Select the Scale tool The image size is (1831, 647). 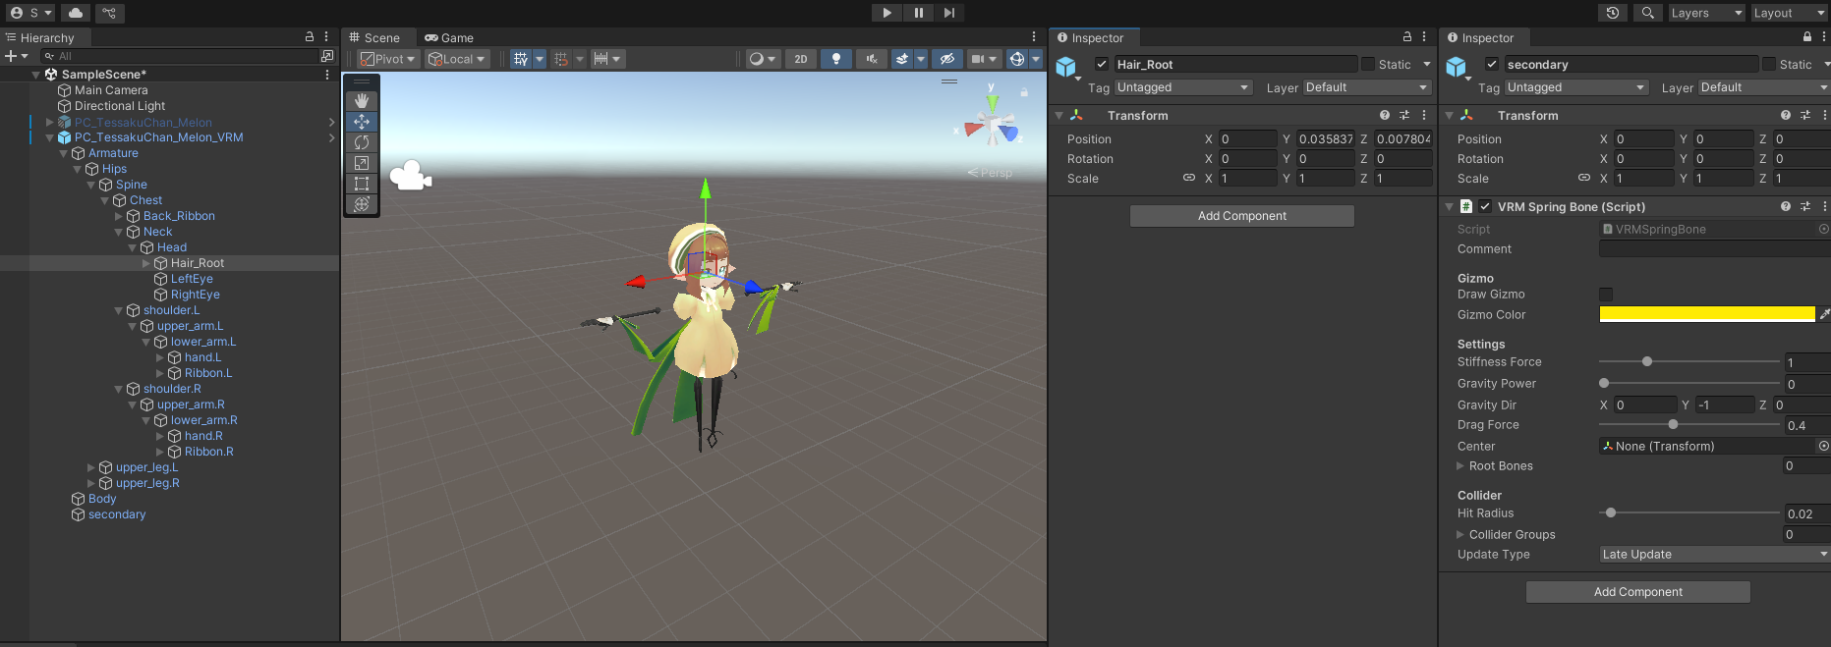tap(362, 163)
